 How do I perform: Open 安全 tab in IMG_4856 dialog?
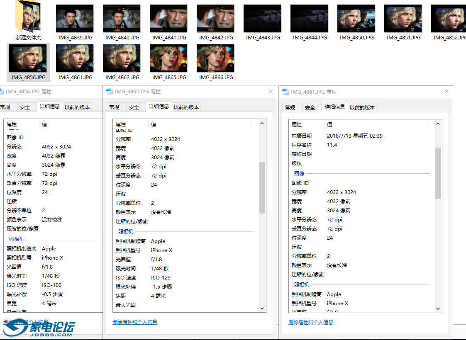[x=26, y=107]
